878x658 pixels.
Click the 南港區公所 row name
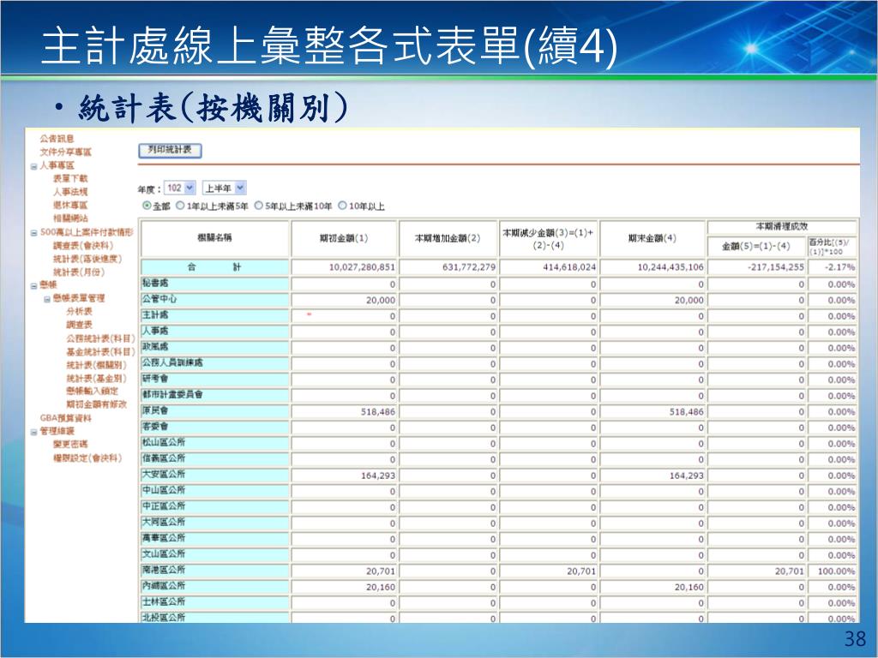point(164,570)
